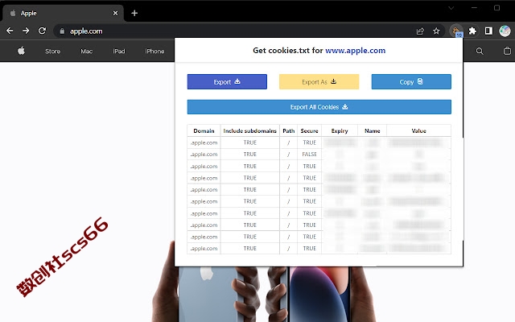Open iPhone in Apple navigation
The image size is (515, 322).
coord(154,52)
